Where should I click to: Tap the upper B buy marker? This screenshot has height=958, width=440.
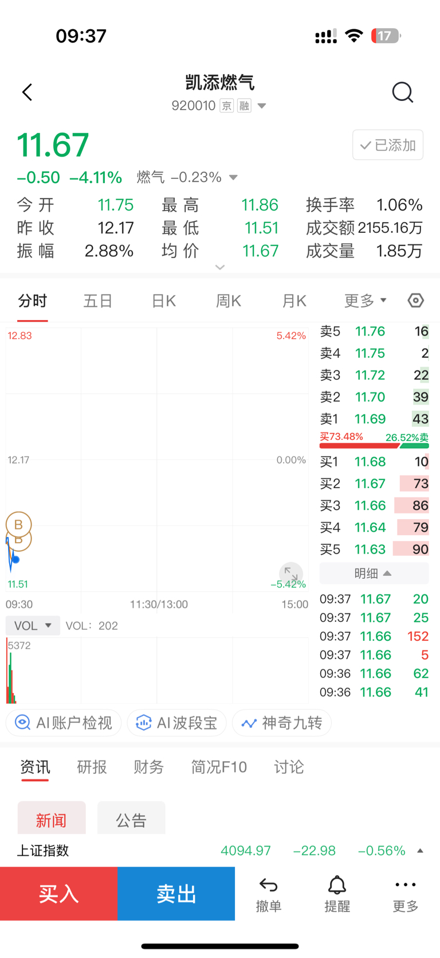point(18,524)
